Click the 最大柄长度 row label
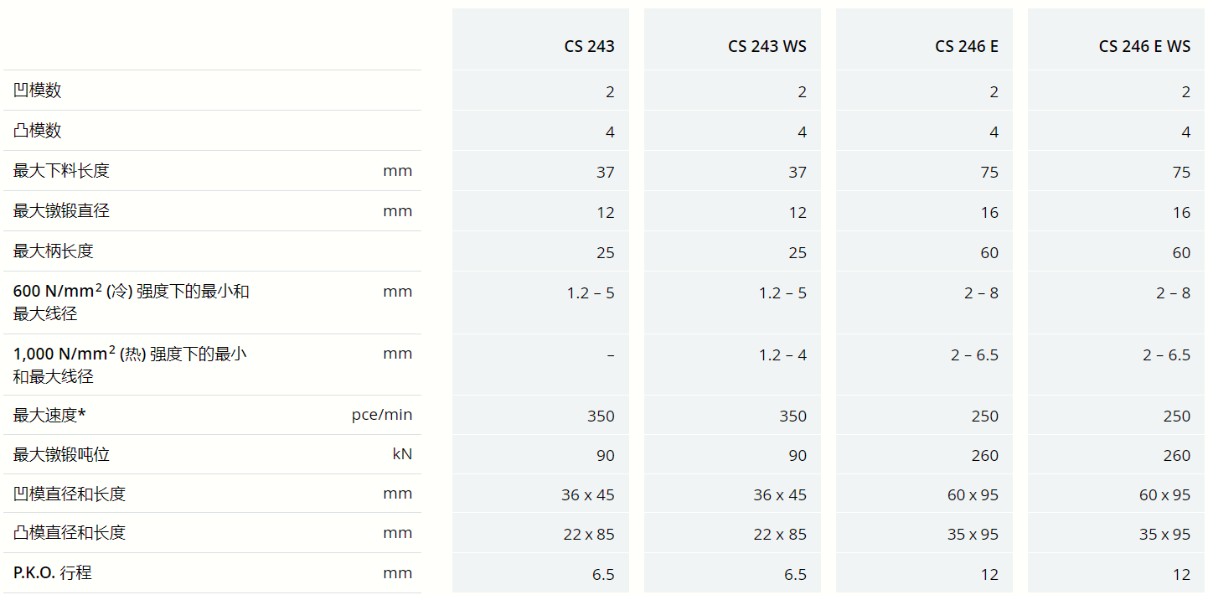 tap(54, 251)
